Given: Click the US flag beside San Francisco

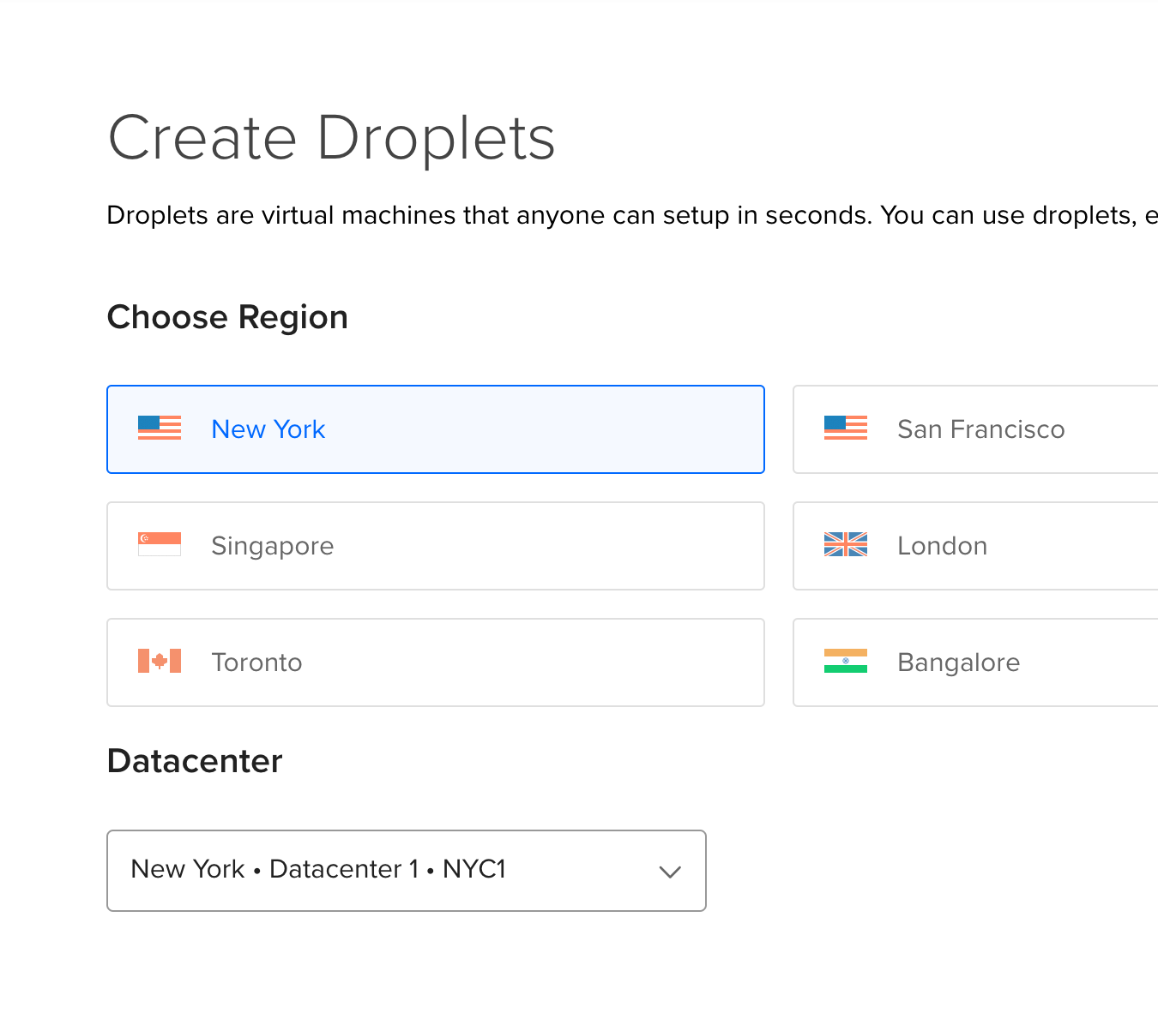Looking at the screenshot, I should (845, 428).
